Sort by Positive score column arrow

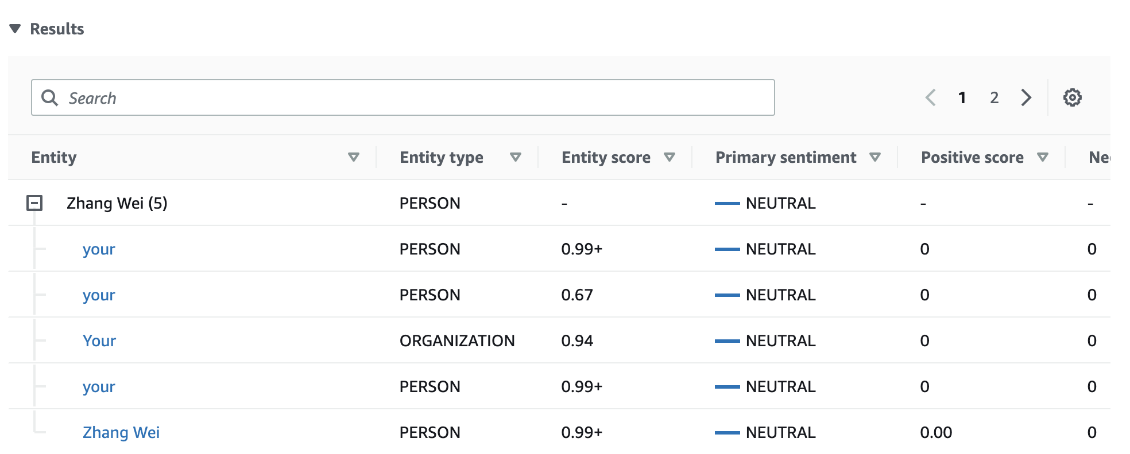(1043, 157)
